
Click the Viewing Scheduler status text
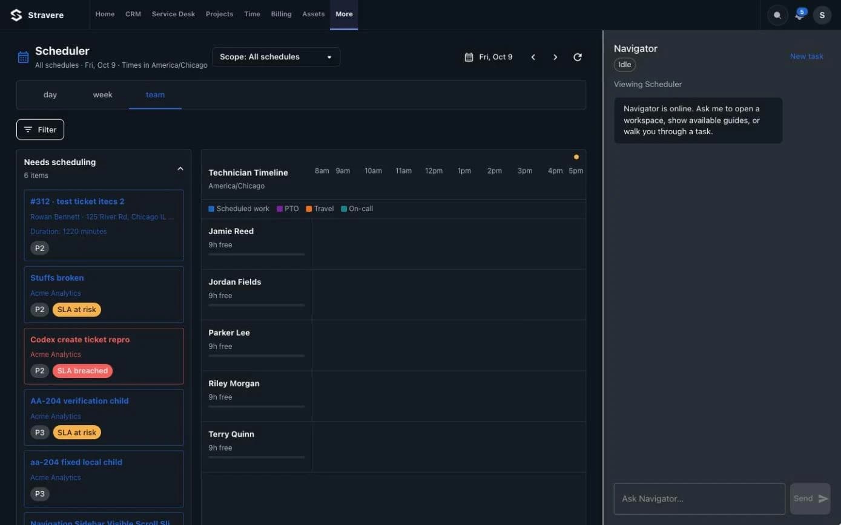click(648, 85)
